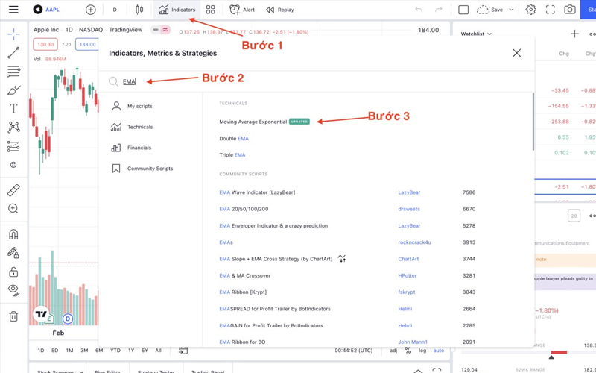This screenshot has width=596, height=373.
Task: Open the indicator templates grid icon
Action: pos(210,10)
